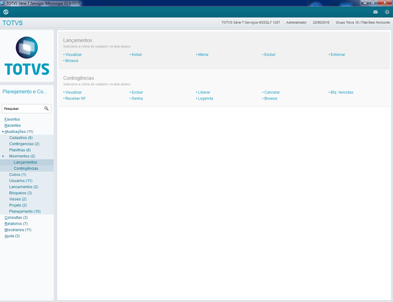The height and width of the screenshot is (302, 393).
Task: Click the date 22/06/2016 in header
Action: [321, 23]
